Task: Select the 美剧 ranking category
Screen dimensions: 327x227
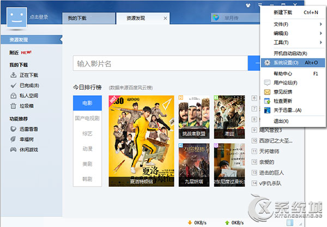Action: (x=87, y=164)
